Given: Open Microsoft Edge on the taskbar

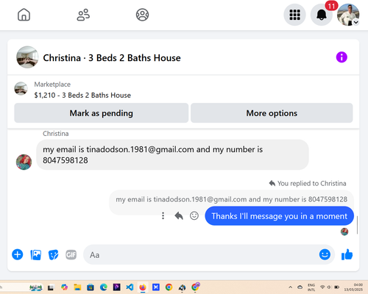Looking at the screenshot, I should (x=104, y=287).
